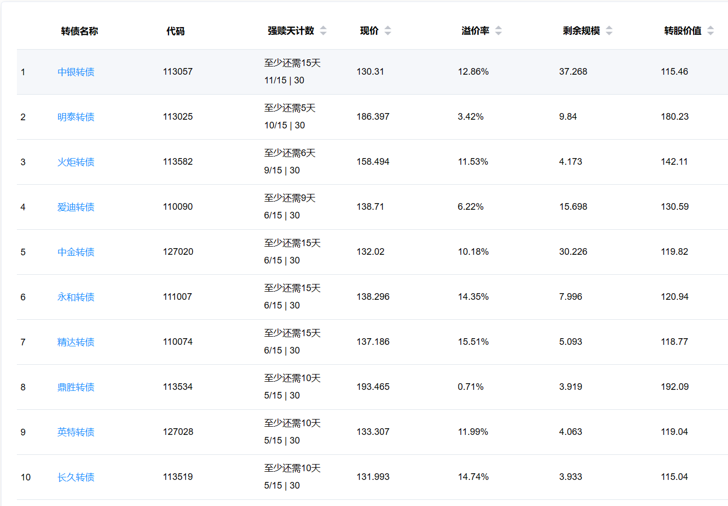Select the 193.465 price cell

point(373,387)
